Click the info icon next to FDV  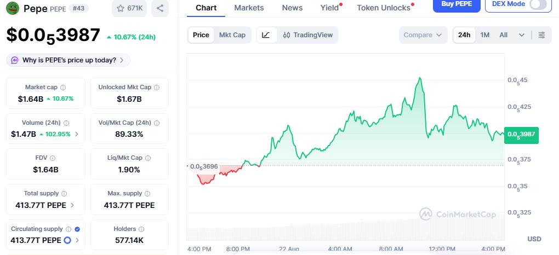coord(53,158)
